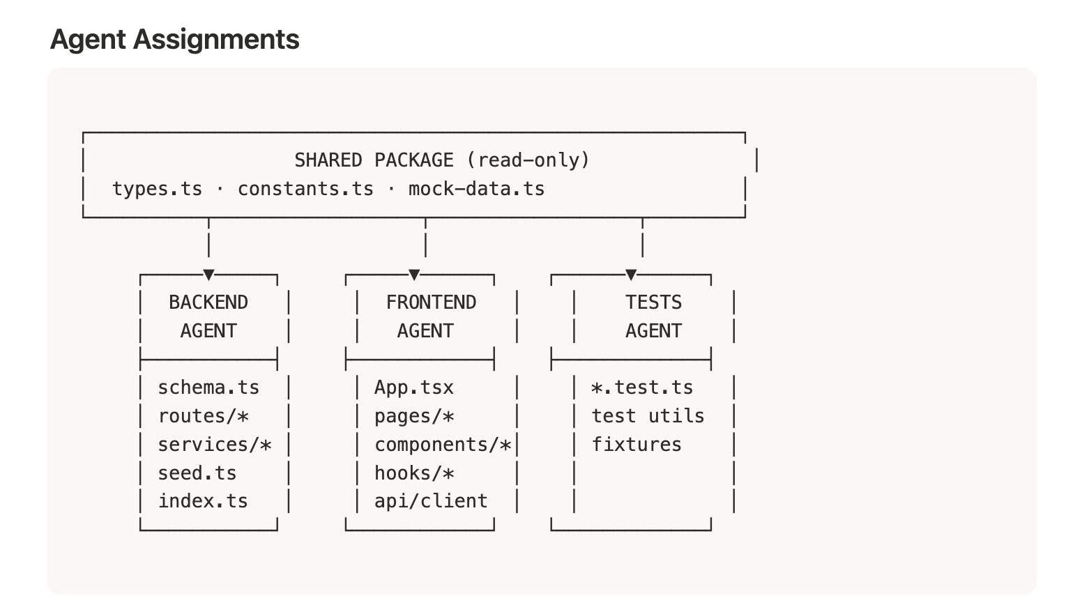Select App.tsx under Frontend Agent
Image resolution: width=1089 pixels, height=605 pixels.
[414, 388]
